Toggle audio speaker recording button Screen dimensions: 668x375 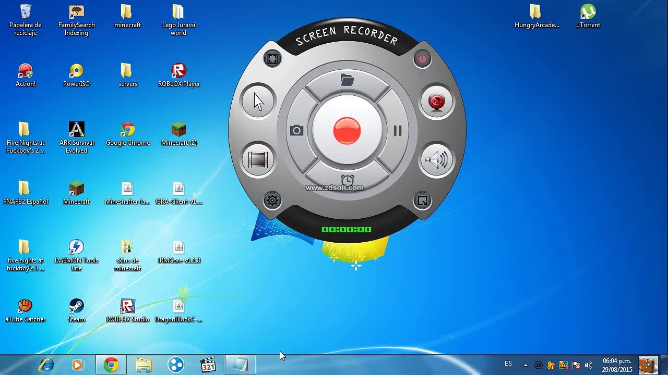(437, 160)
